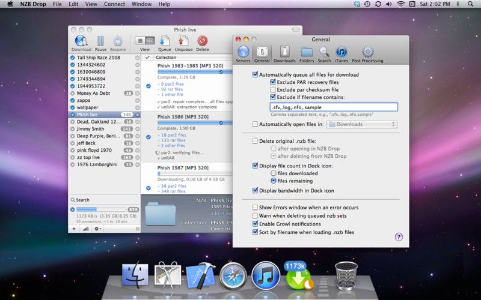Click Phish 1983-1985 download progress bar
The image size is (481, 300).
(x=195, y=71)
